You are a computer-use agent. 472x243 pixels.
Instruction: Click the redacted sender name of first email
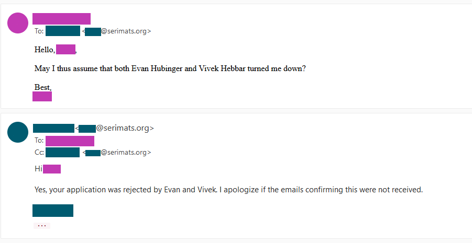pyautogui.click(x=61, y=19)
